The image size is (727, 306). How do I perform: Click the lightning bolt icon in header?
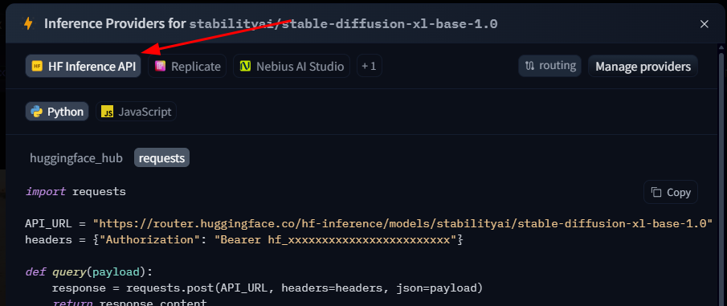pos(28,23)
